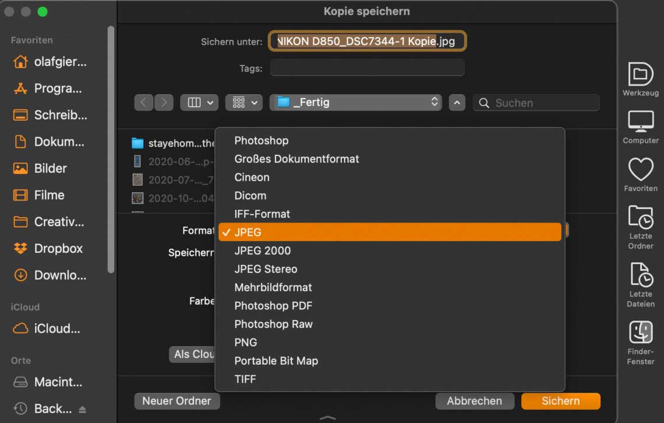Navigate back with left arrow button
This screenshot has width=664, height=423.
pyautogui.click(x=143, y=103)
